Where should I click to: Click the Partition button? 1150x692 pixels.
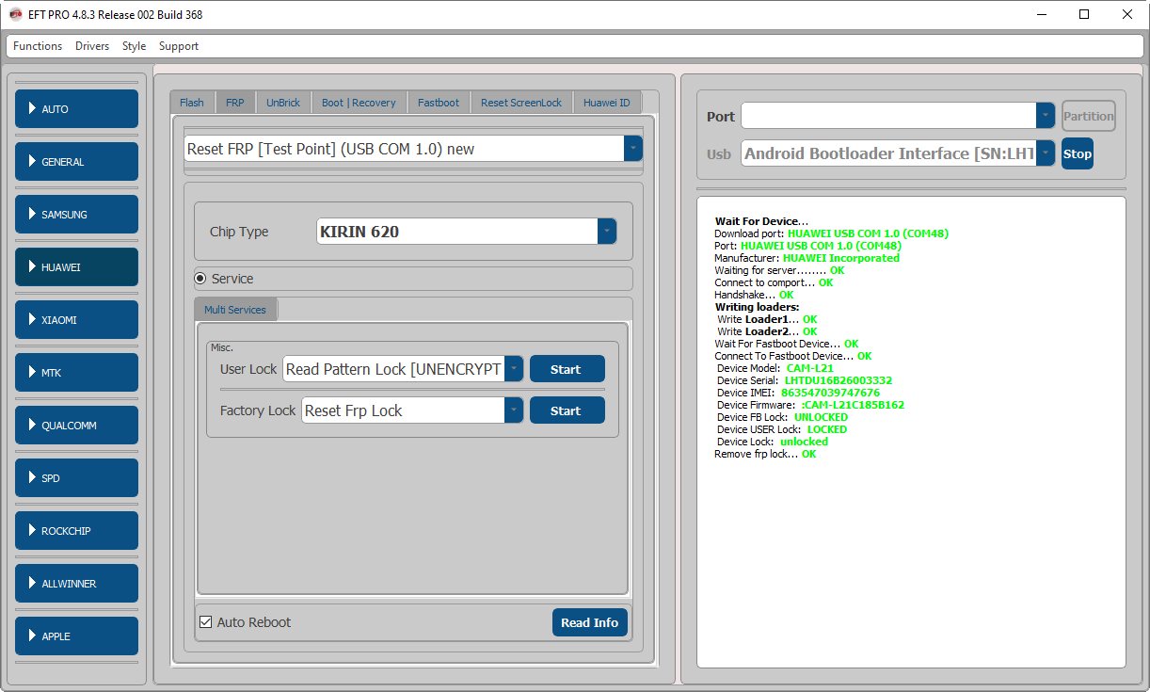click(1089, 116)
